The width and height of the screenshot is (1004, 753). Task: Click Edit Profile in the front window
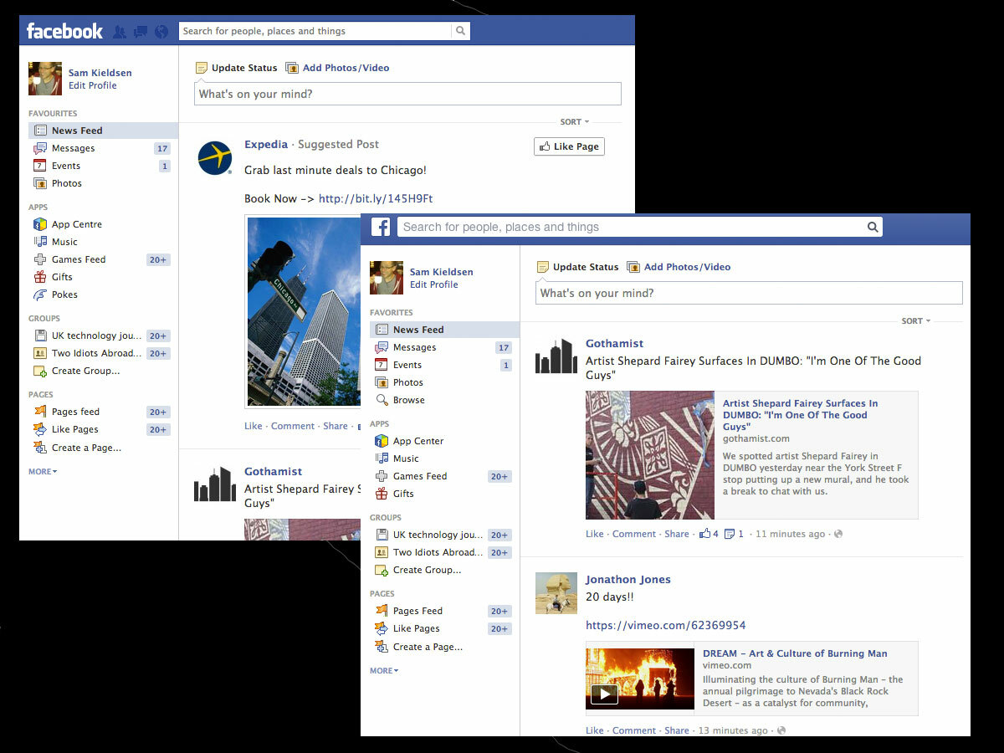click(434, 284)
